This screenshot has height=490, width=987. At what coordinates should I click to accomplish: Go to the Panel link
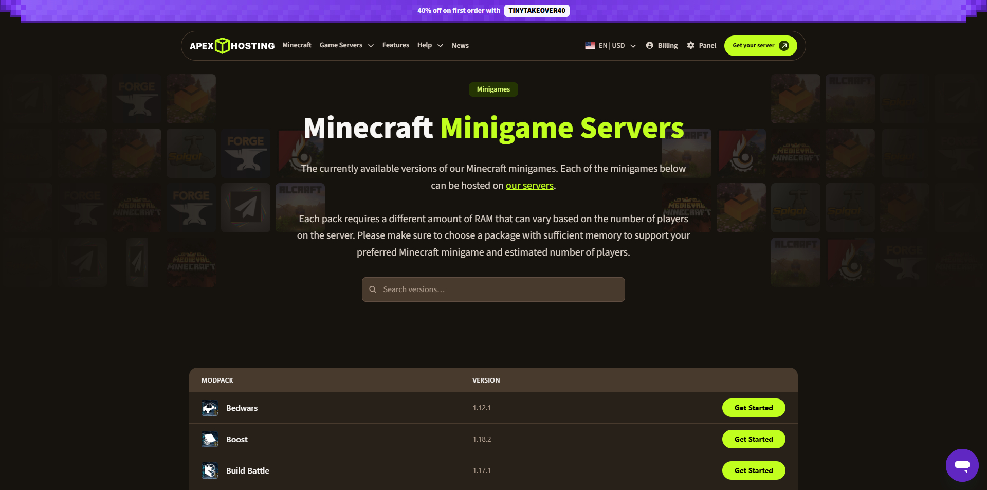[702, 46]
